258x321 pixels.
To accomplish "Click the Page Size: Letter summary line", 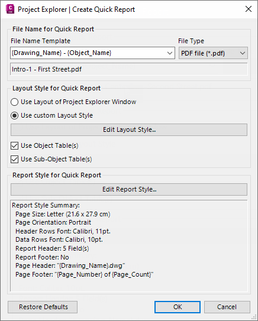I will [63, 214].
